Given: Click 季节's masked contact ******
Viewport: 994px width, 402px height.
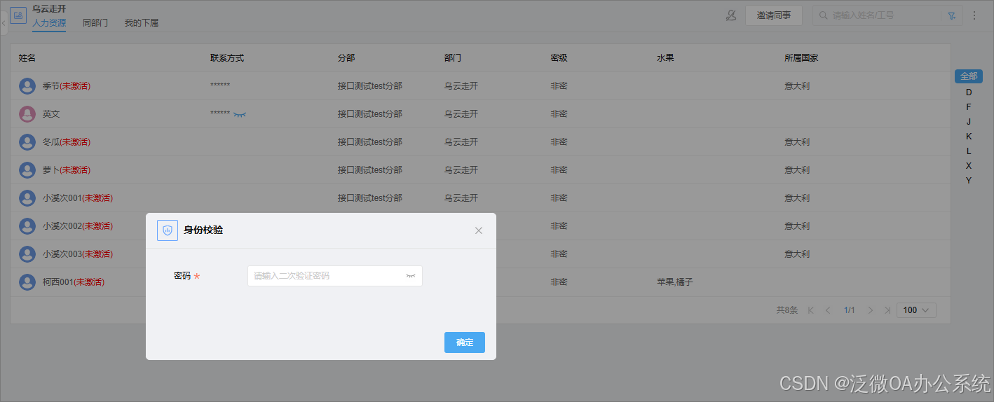Looking at the screenshot, I should coord(220,85).
